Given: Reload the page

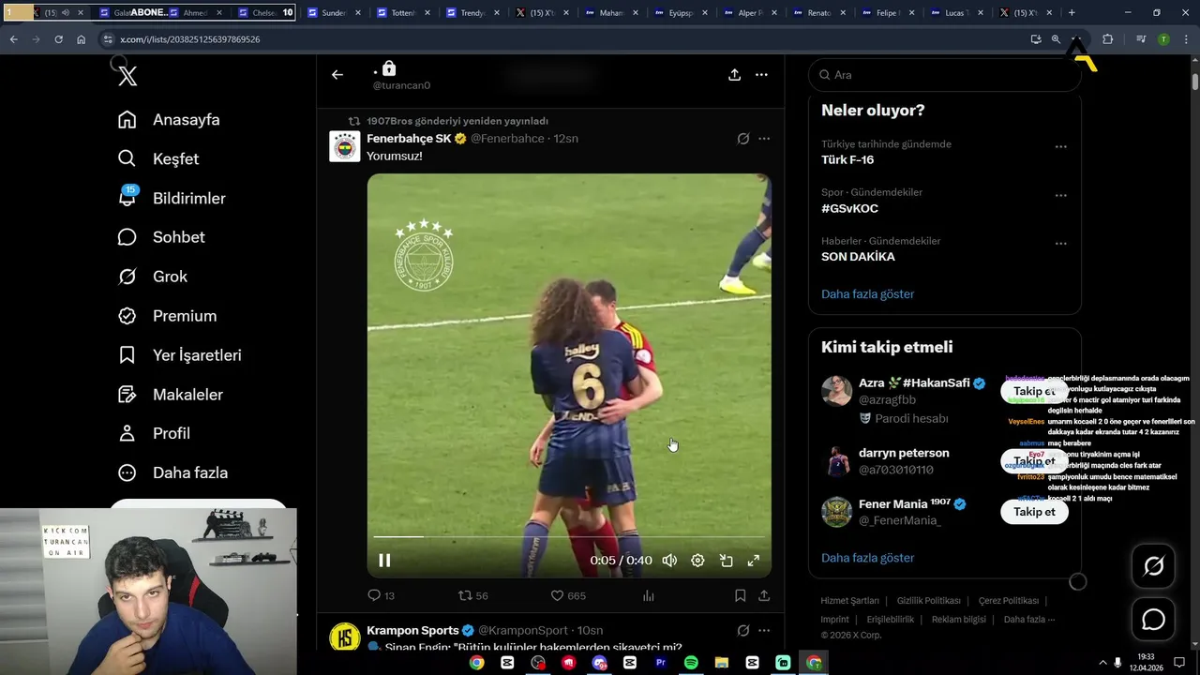Looking at the screenshot, I should click(58, 39).
